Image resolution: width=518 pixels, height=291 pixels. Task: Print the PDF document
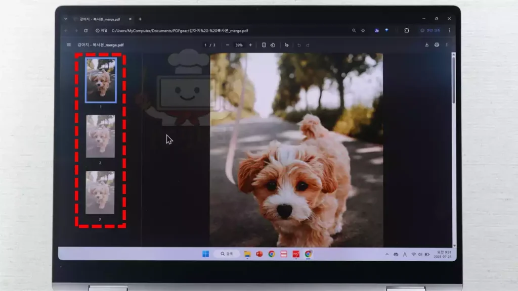pyautogui.click(x=437, y=45)
